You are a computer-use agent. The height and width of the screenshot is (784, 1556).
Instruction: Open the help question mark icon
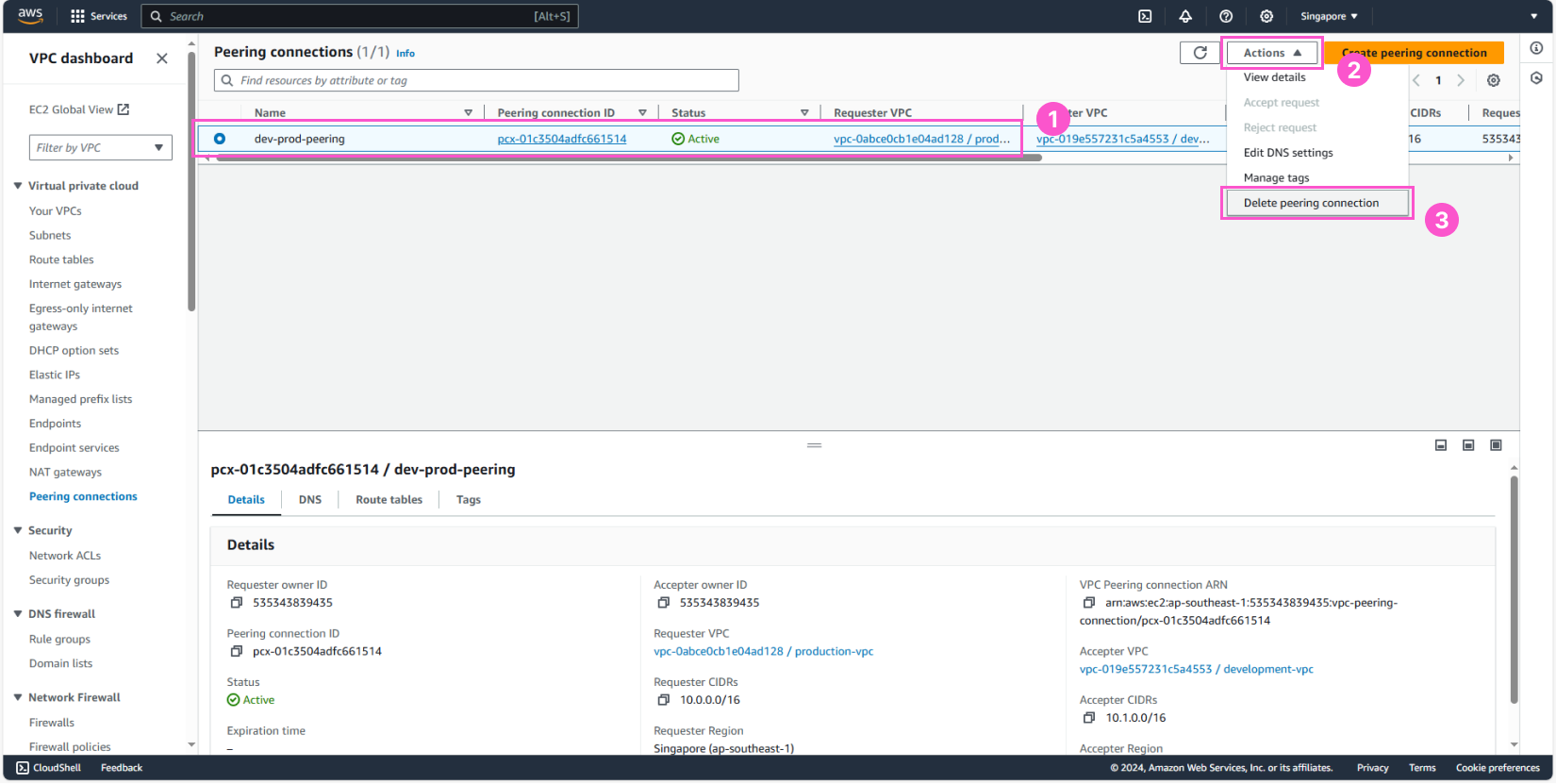[x=1226, y=16]
